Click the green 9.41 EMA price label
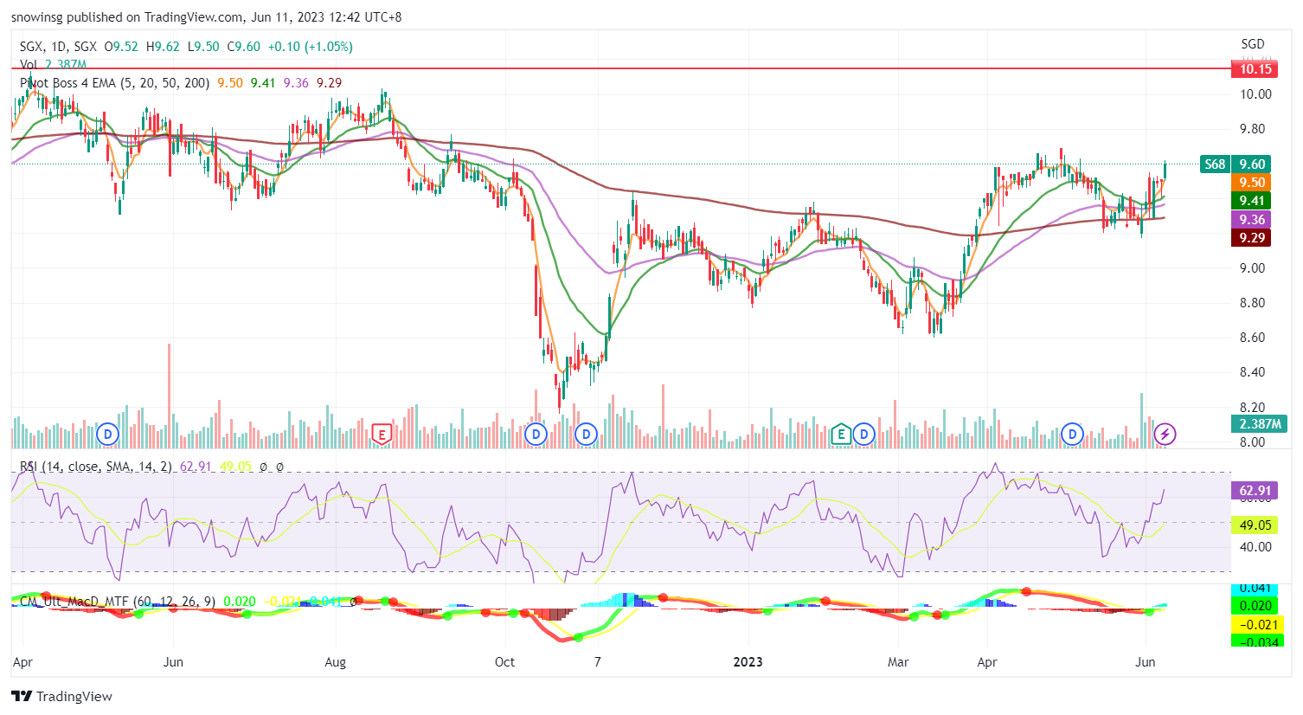This screenshot has width=1303, height=715. pyautogui.click(x=1252, y=201)
